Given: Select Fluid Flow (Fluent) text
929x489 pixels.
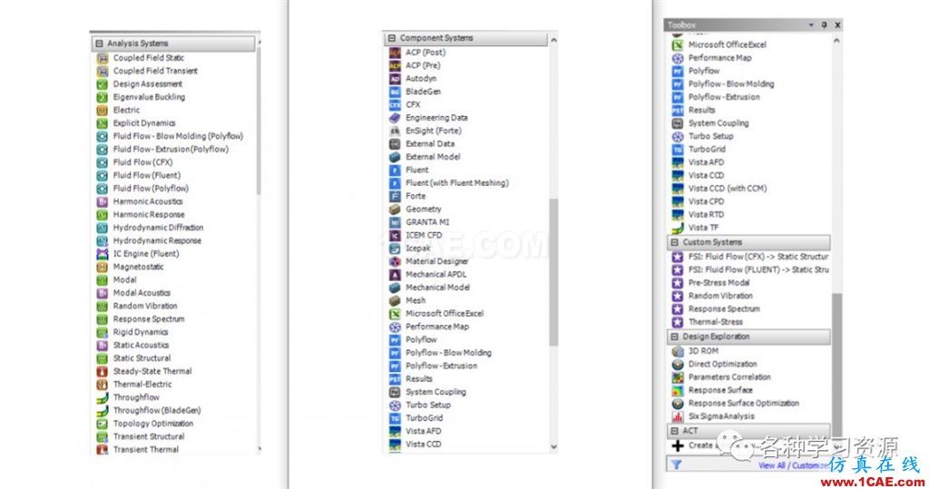Looking at the screenshot, I should pos(147,175).
